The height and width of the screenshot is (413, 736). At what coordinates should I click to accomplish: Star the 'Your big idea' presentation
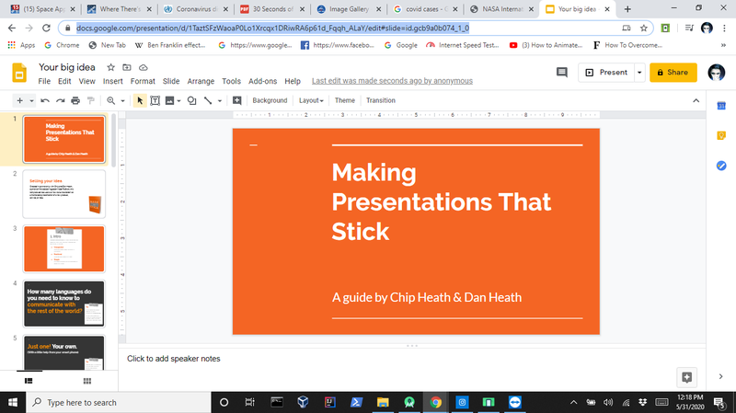pyautogui.click(x=110, y=67)
